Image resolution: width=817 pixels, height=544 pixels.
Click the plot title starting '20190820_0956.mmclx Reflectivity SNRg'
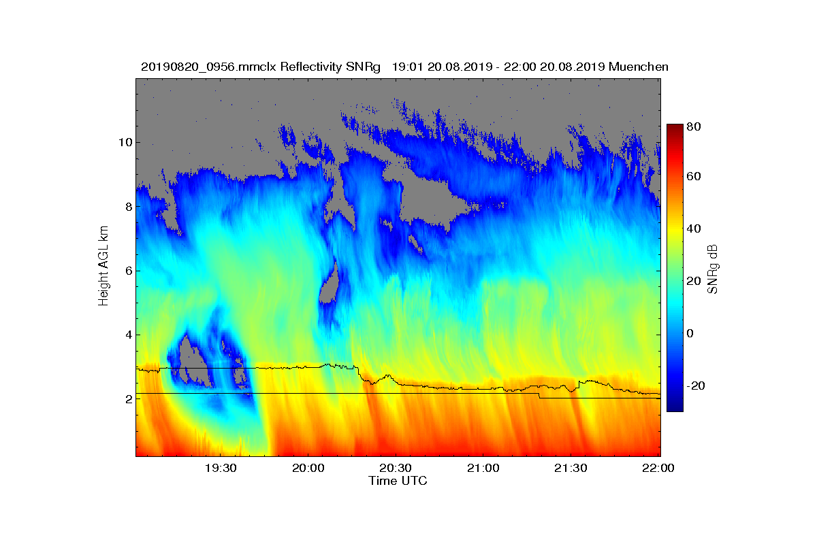[x=404, y=67]
